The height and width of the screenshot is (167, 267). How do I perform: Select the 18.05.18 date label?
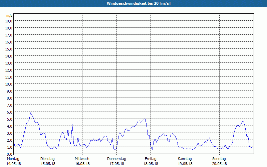[x=151, y=164]
